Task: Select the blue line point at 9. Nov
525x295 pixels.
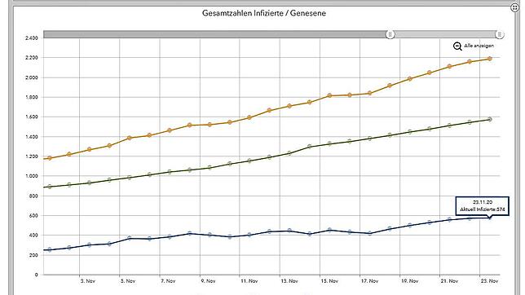Action: point(210,235)
